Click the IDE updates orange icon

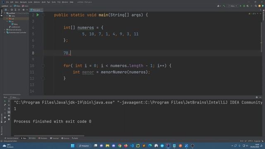point(260,6)
